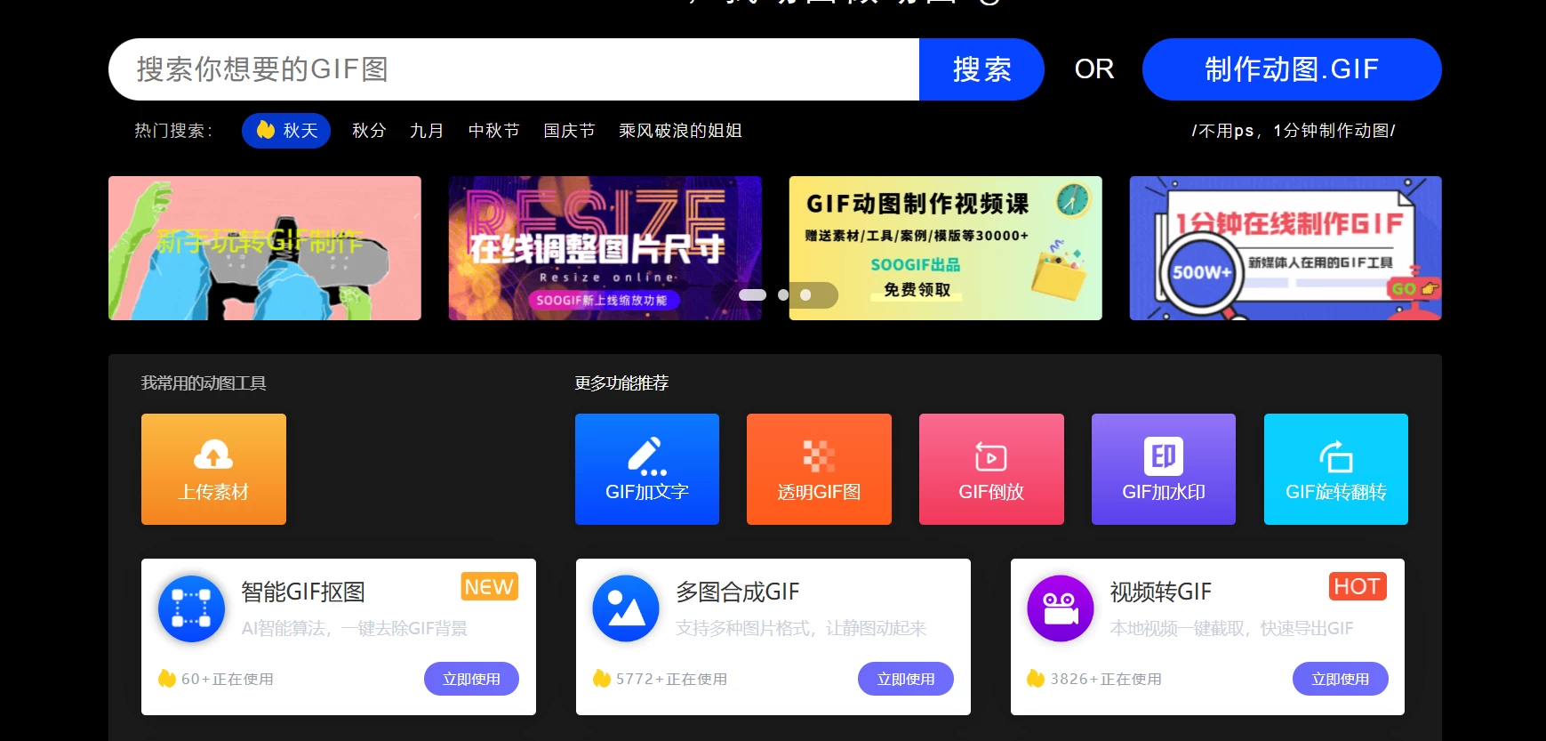Open the GIF加文字 tool tile
Screen dimensions: 1546x741
coord(646,469)
